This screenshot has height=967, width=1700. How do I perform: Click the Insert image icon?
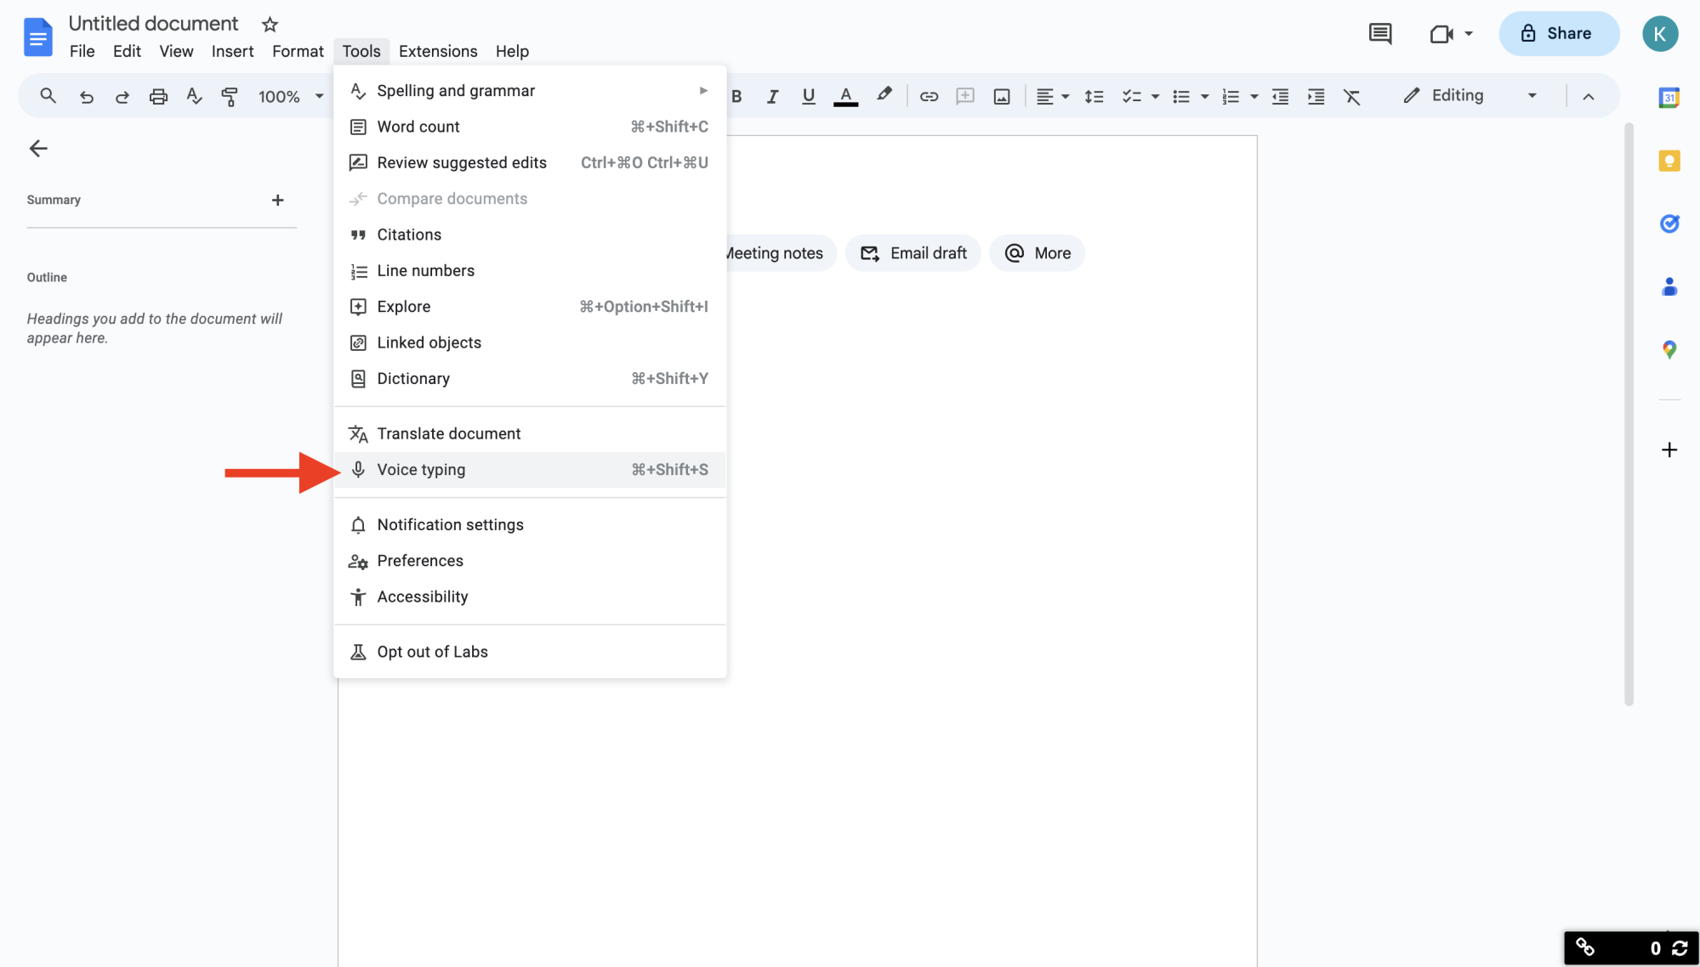pos(1001,96)
